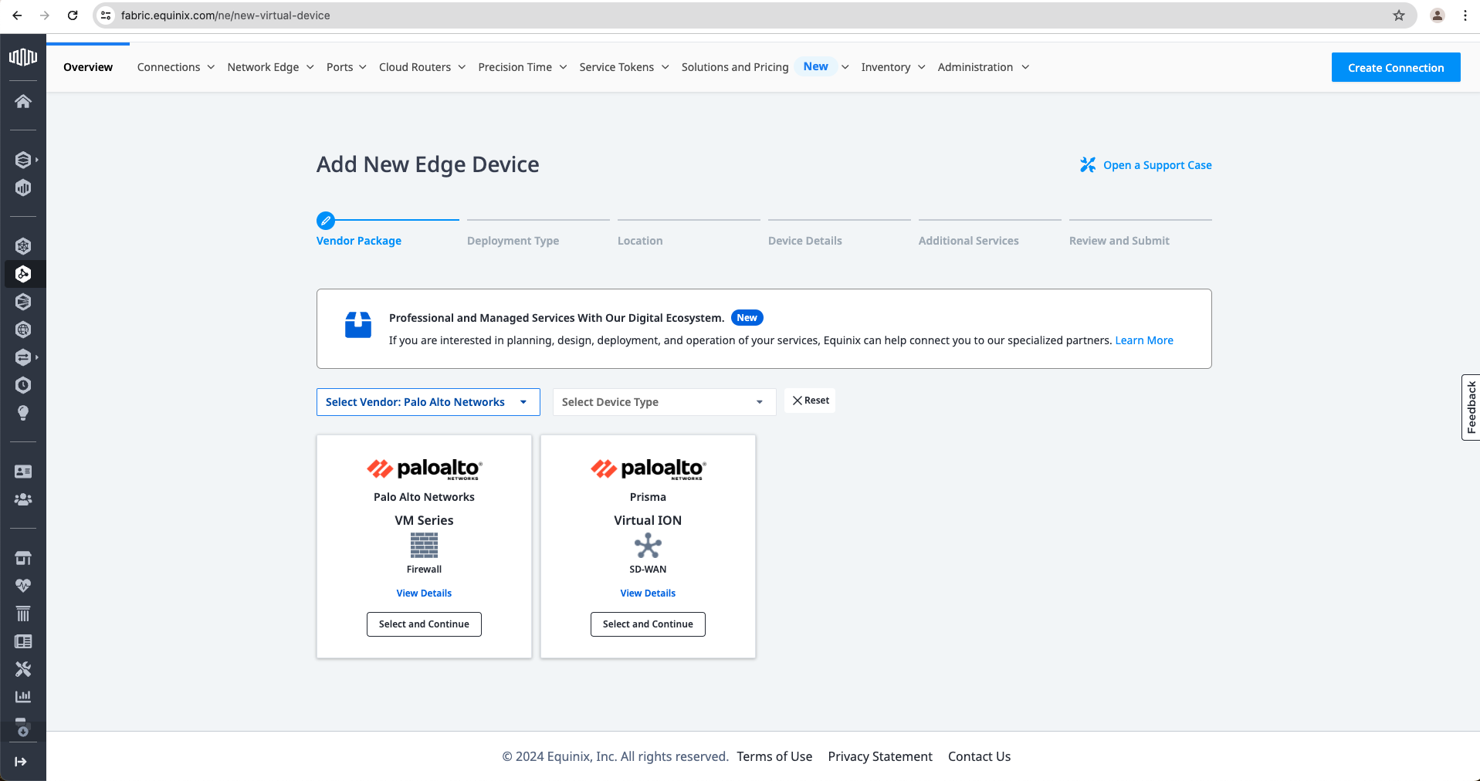
Task: Bookmark the page using the star icon
Action: pyautogui.click(x=1398, y=15)
